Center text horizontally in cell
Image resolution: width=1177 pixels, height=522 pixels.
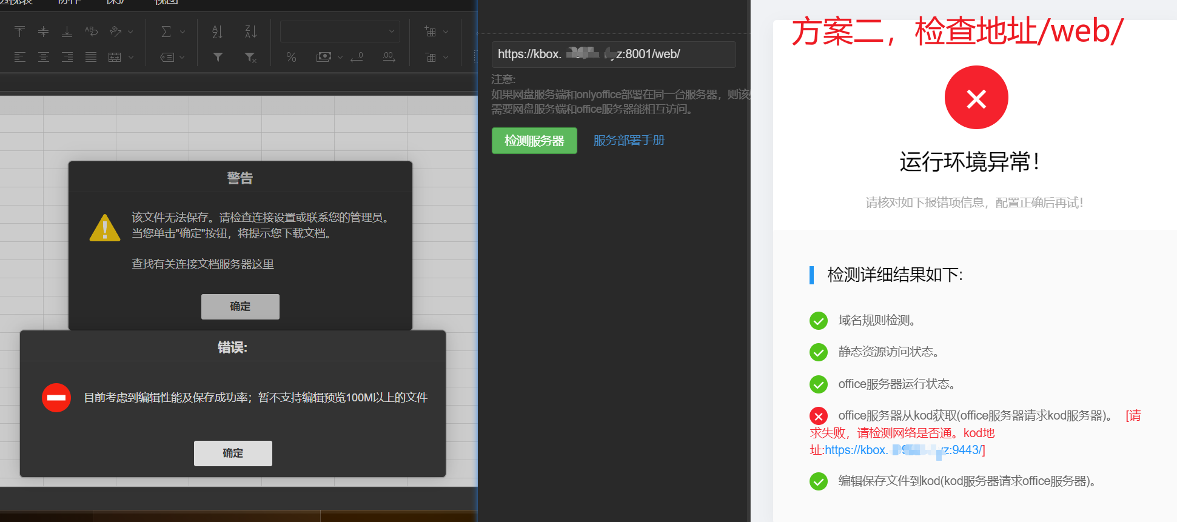pos(43,57)
